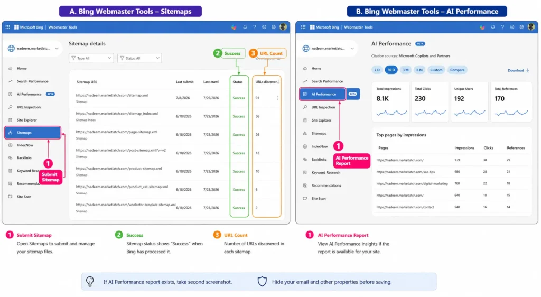Open the Total References 170 card
541x297 pixels.
click(511, 102)
